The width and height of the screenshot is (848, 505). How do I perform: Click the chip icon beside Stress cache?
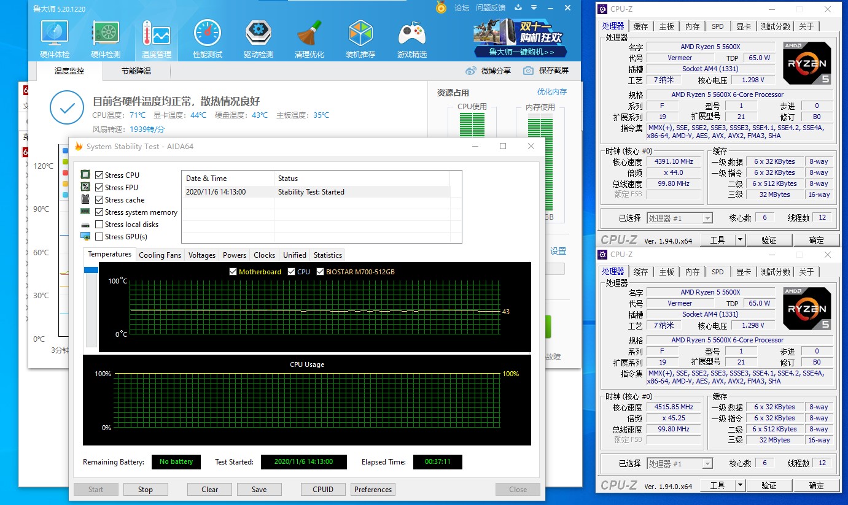pyautogui.click(x=85, y=199)
